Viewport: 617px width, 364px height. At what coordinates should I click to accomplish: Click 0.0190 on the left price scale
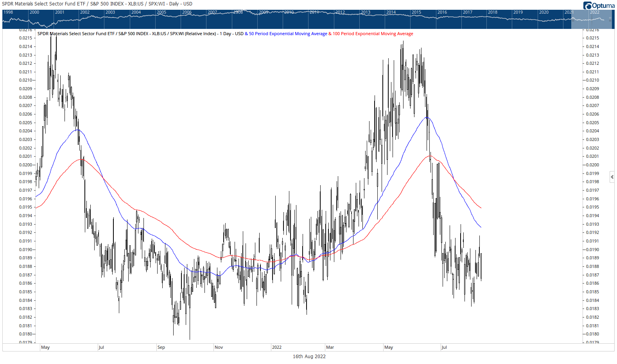[26, 250]
